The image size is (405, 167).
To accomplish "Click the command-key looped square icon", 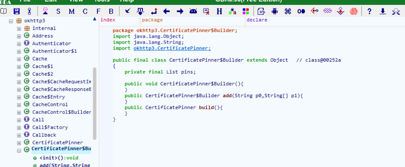I will point(288,11).
